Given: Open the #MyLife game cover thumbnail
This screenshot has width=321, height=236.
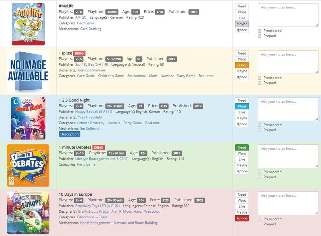Looking at the screenshot, I should tap(28, 24).
